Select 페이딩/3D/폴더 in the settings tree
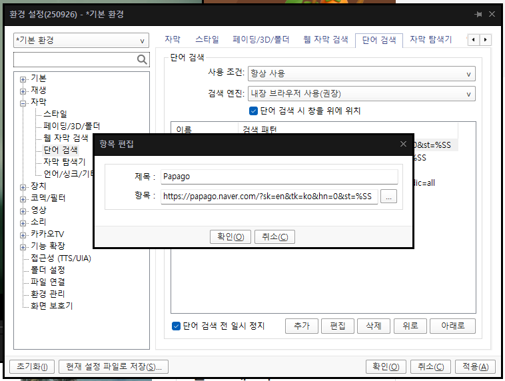The image size is (505, 381). [x=72, y=126]
